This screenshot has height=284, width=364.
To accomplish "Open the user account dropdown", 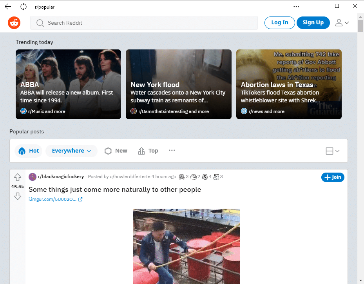I will (342, 23).
